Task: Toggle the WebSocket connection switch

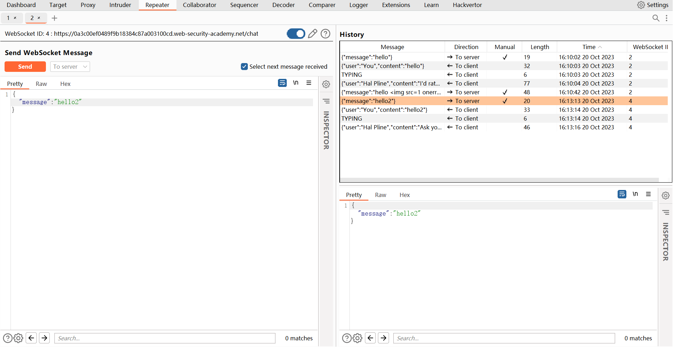Action: coord(296,34)
